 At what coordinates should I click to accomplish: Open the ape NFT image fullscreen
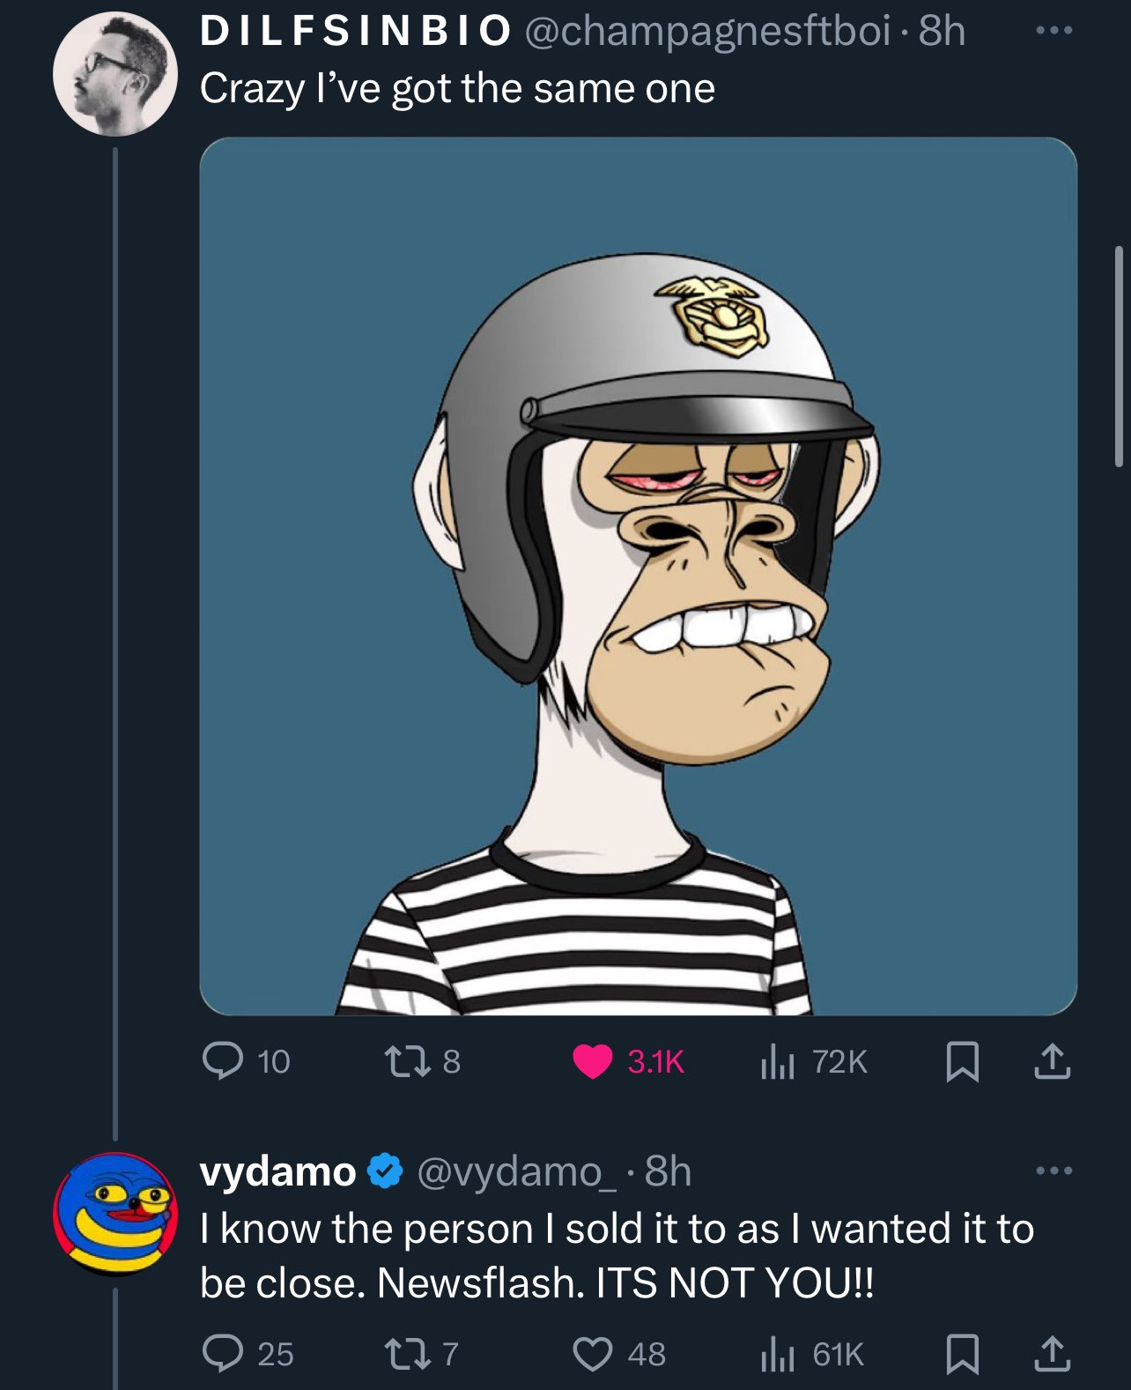click(638, 576)
